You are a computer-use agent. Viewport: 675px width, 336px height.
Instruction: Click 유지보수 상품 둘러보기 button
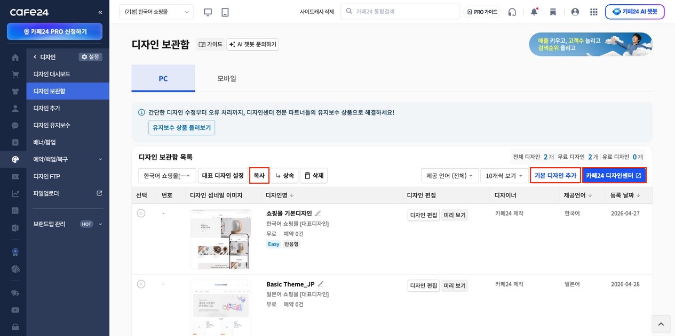(182, 128)
